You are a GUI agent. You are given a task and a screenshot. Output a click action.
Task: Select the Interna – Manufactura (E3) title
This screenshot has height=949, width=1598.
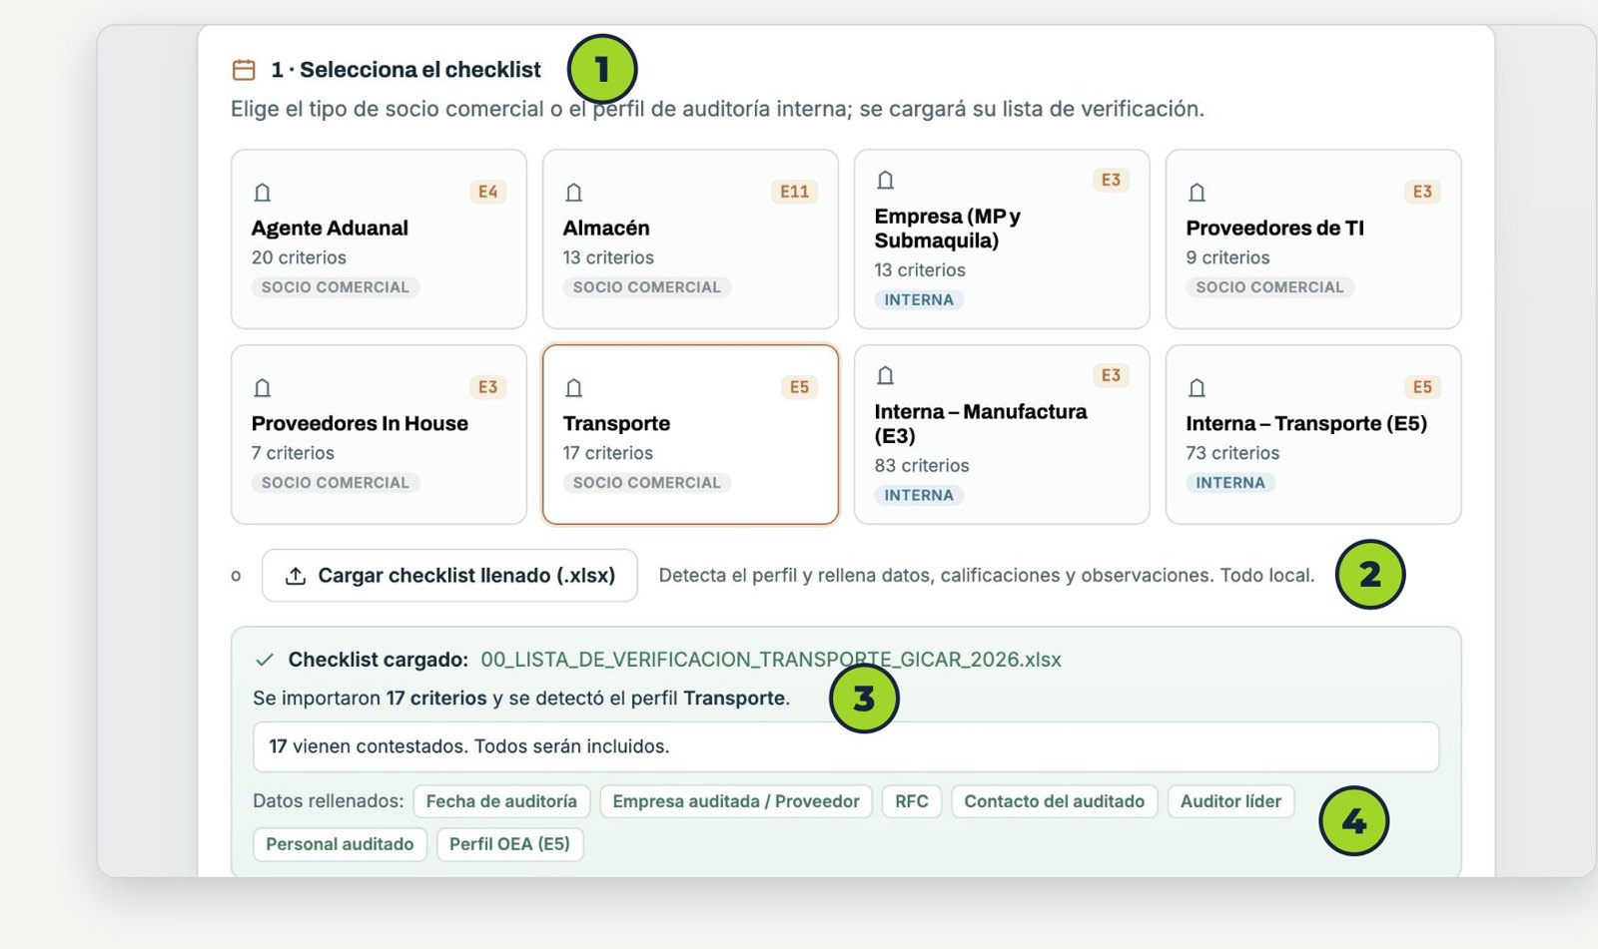pyautogui.click(x=981, y=424)
